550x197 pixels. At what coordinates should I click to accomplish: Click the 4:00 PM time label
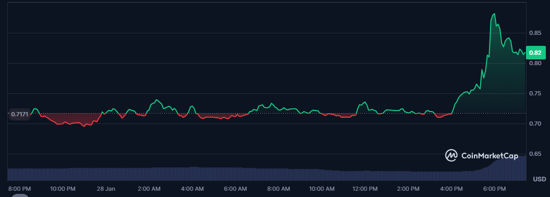pos(451,189)
